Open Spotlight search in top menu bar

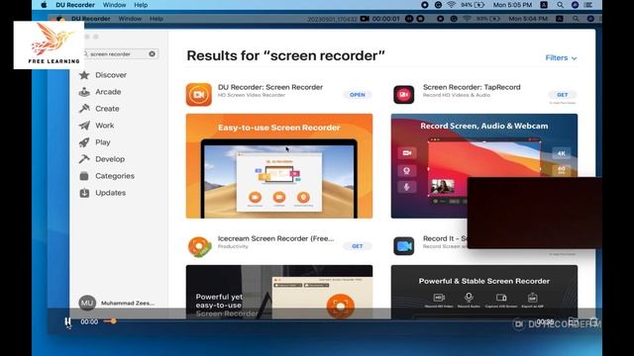point(560,5)
